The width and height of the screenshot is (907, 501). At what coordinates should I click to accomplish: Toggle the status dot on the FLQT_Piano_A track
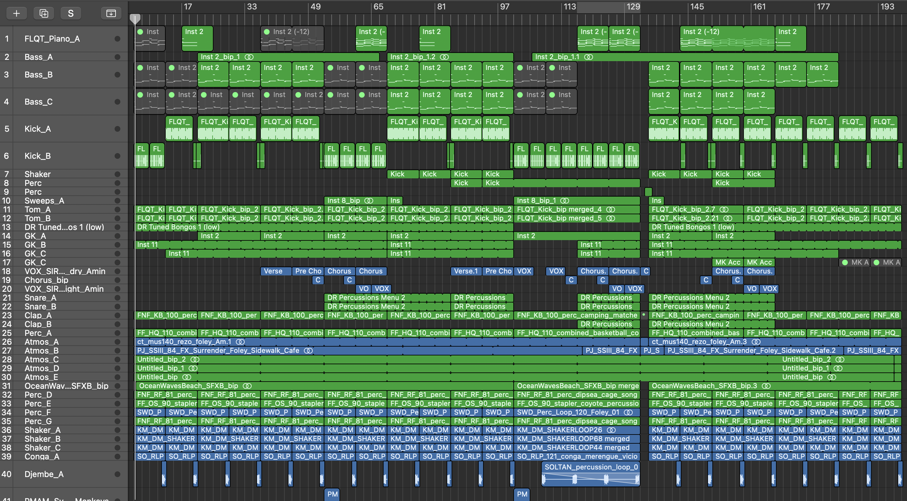[117, 39]
